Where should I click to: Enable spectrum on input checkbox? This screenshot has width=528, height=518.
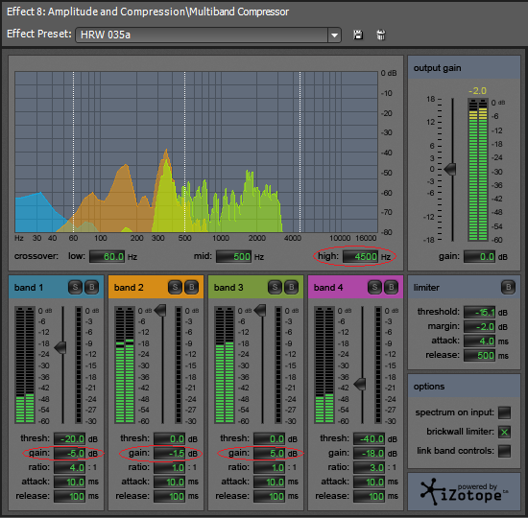point(504,412)
